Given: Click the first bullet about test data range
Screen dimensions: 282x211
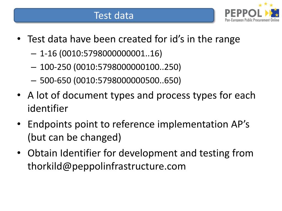Looking at the screenshot, I should pos(134,39).
